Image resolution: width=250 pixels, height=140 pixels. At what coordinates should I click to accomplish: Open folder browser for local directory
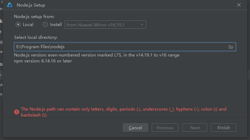coord(231,47)
